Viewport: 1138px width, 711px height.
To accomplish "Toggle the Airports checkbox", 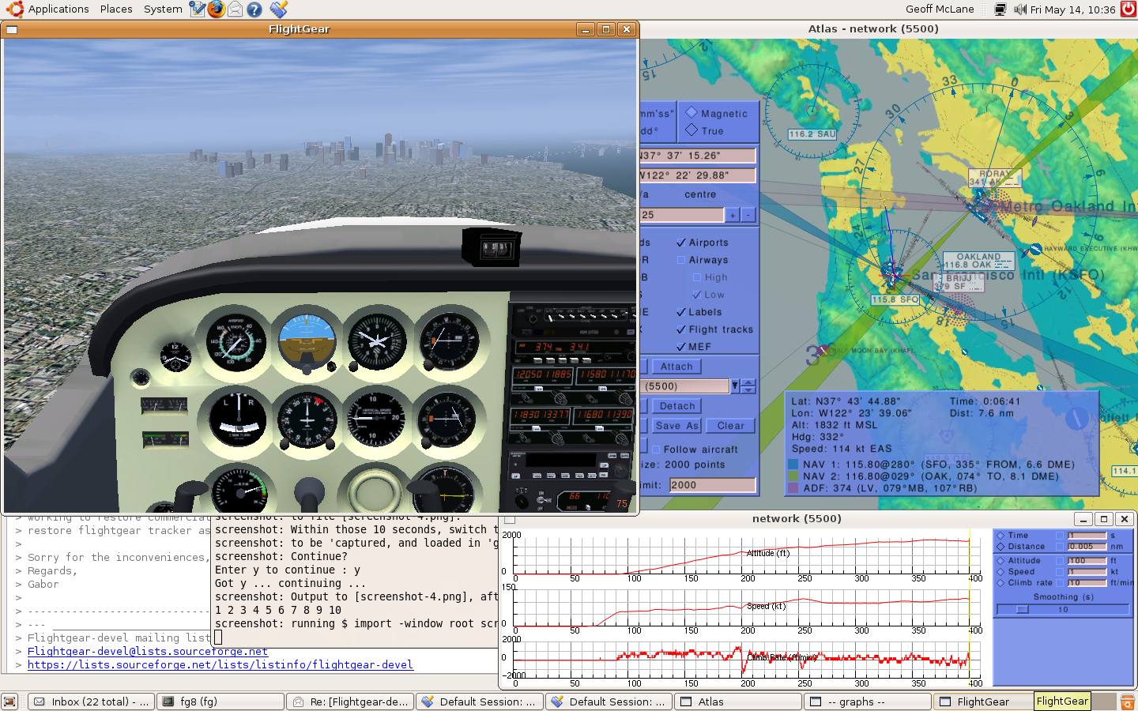I will [681, 243].
